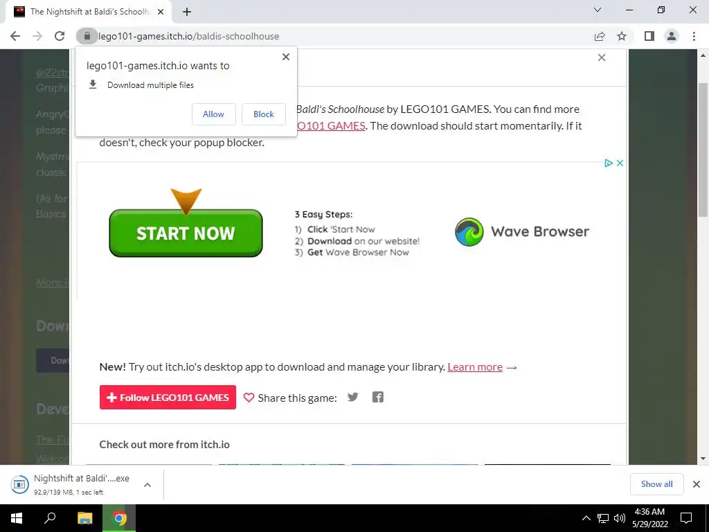Click the heart icon beside Share this game
This screenshot has width=709, height=532.
pos(249,398)
